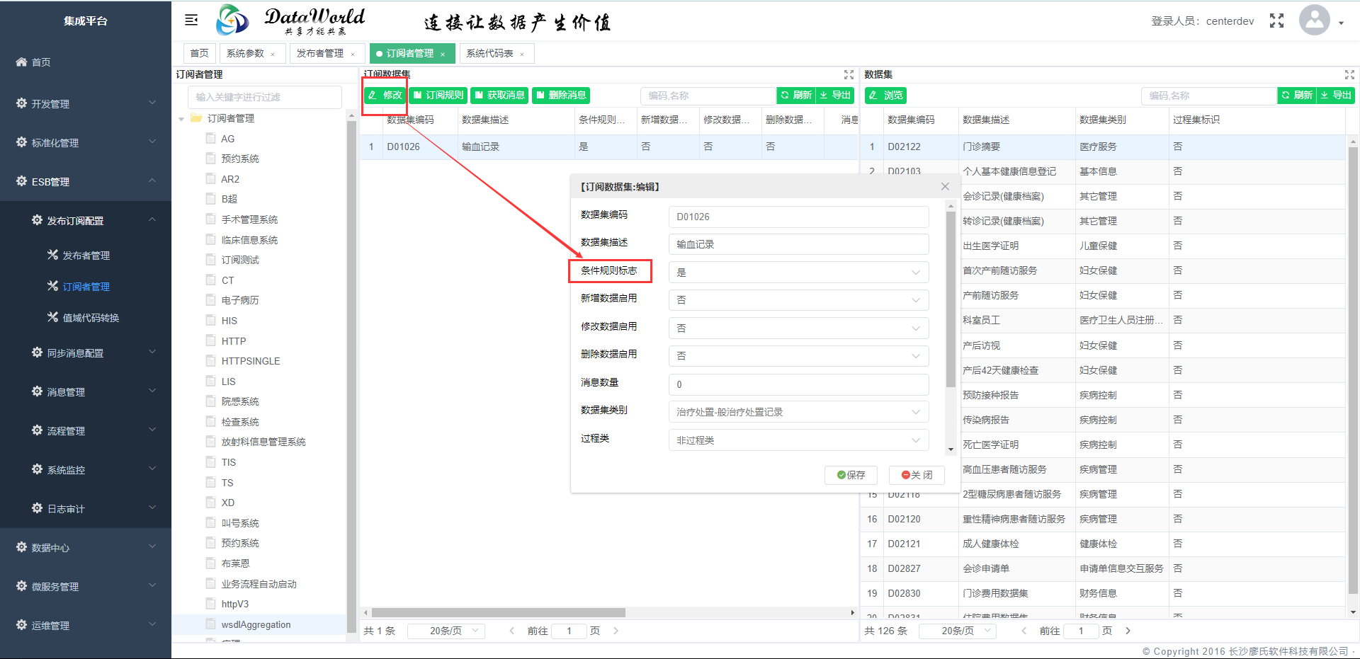Image resolution: width=1360 pixels, height=659 pixels.
Task: Click the 修改 edit button
Action: [385, 95]
